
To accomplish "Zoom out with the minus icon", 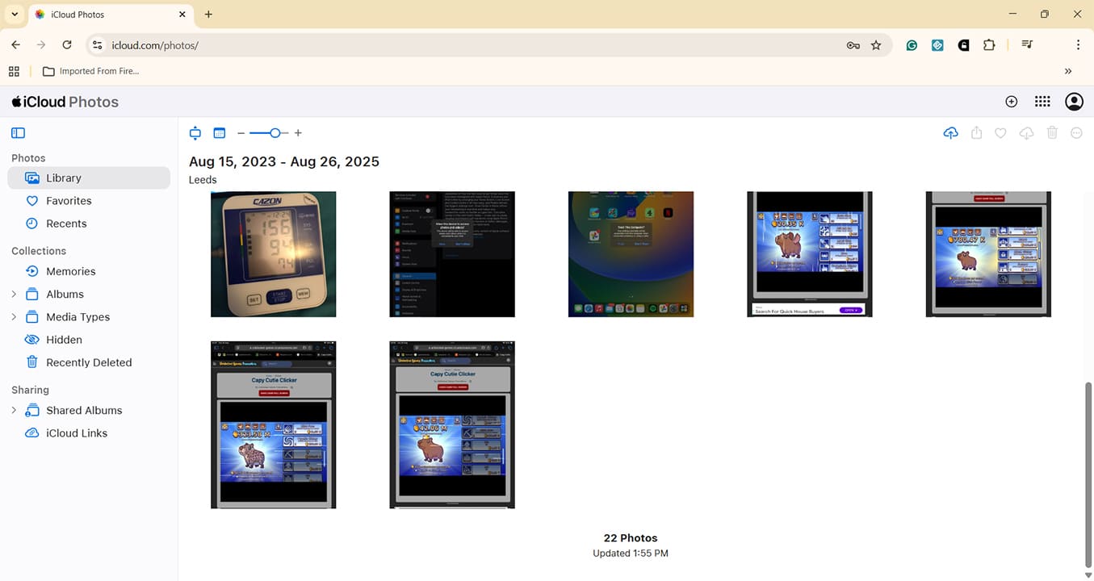I will click(241, 133).
